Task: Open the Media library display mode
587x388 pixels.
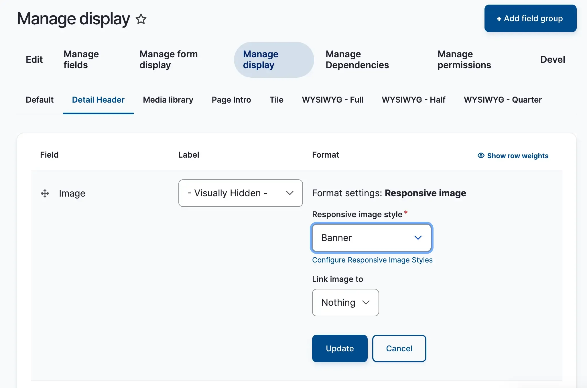Action: pyautogui.click(x=168, y=100)
